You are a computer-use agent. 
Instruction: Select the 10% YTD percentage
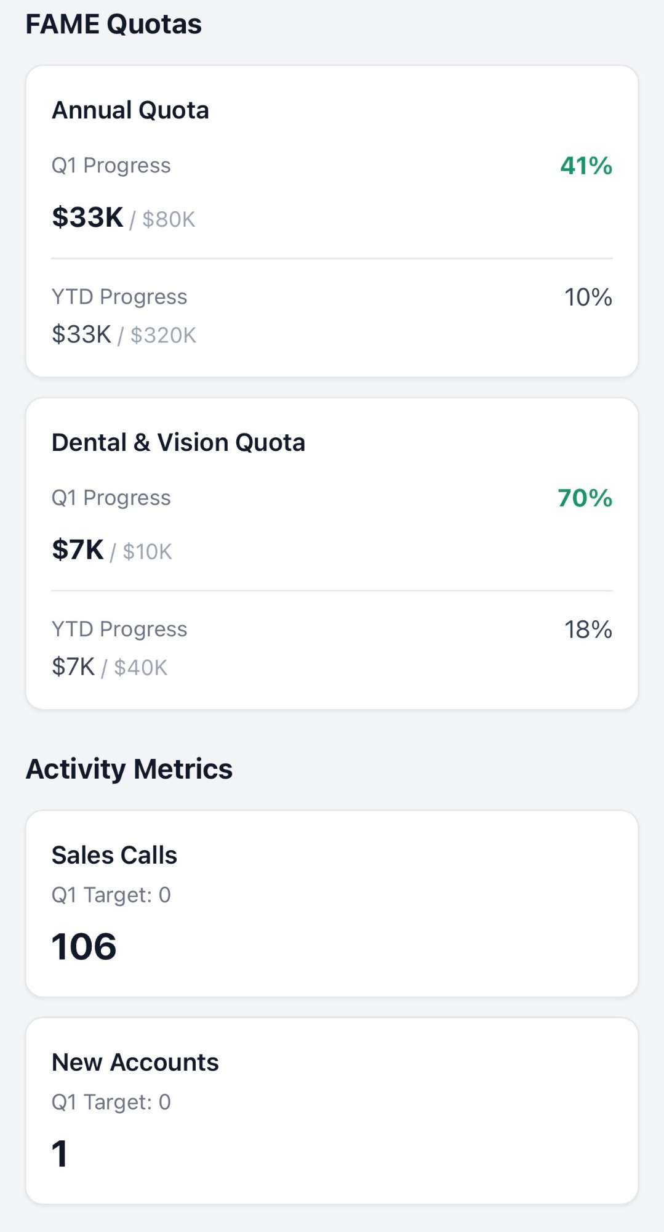(588, 297)
